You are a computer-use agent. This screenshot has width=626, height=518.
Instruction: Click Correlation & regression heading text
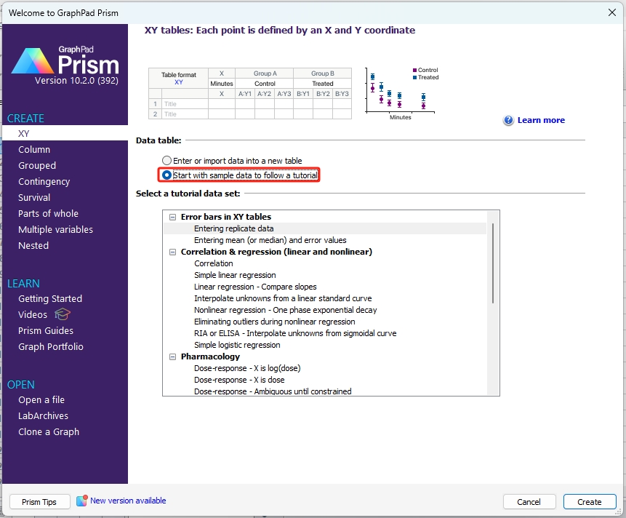tap(276, 252)
